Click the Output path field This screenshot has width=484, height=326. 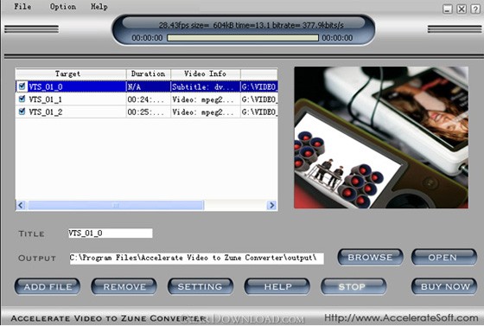point(197,258)
